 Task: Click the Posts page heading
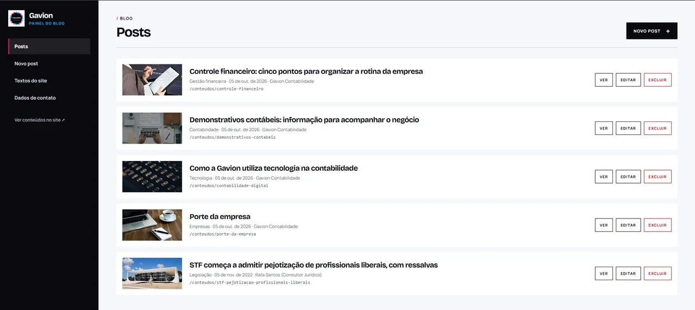(x=134, y=33)
